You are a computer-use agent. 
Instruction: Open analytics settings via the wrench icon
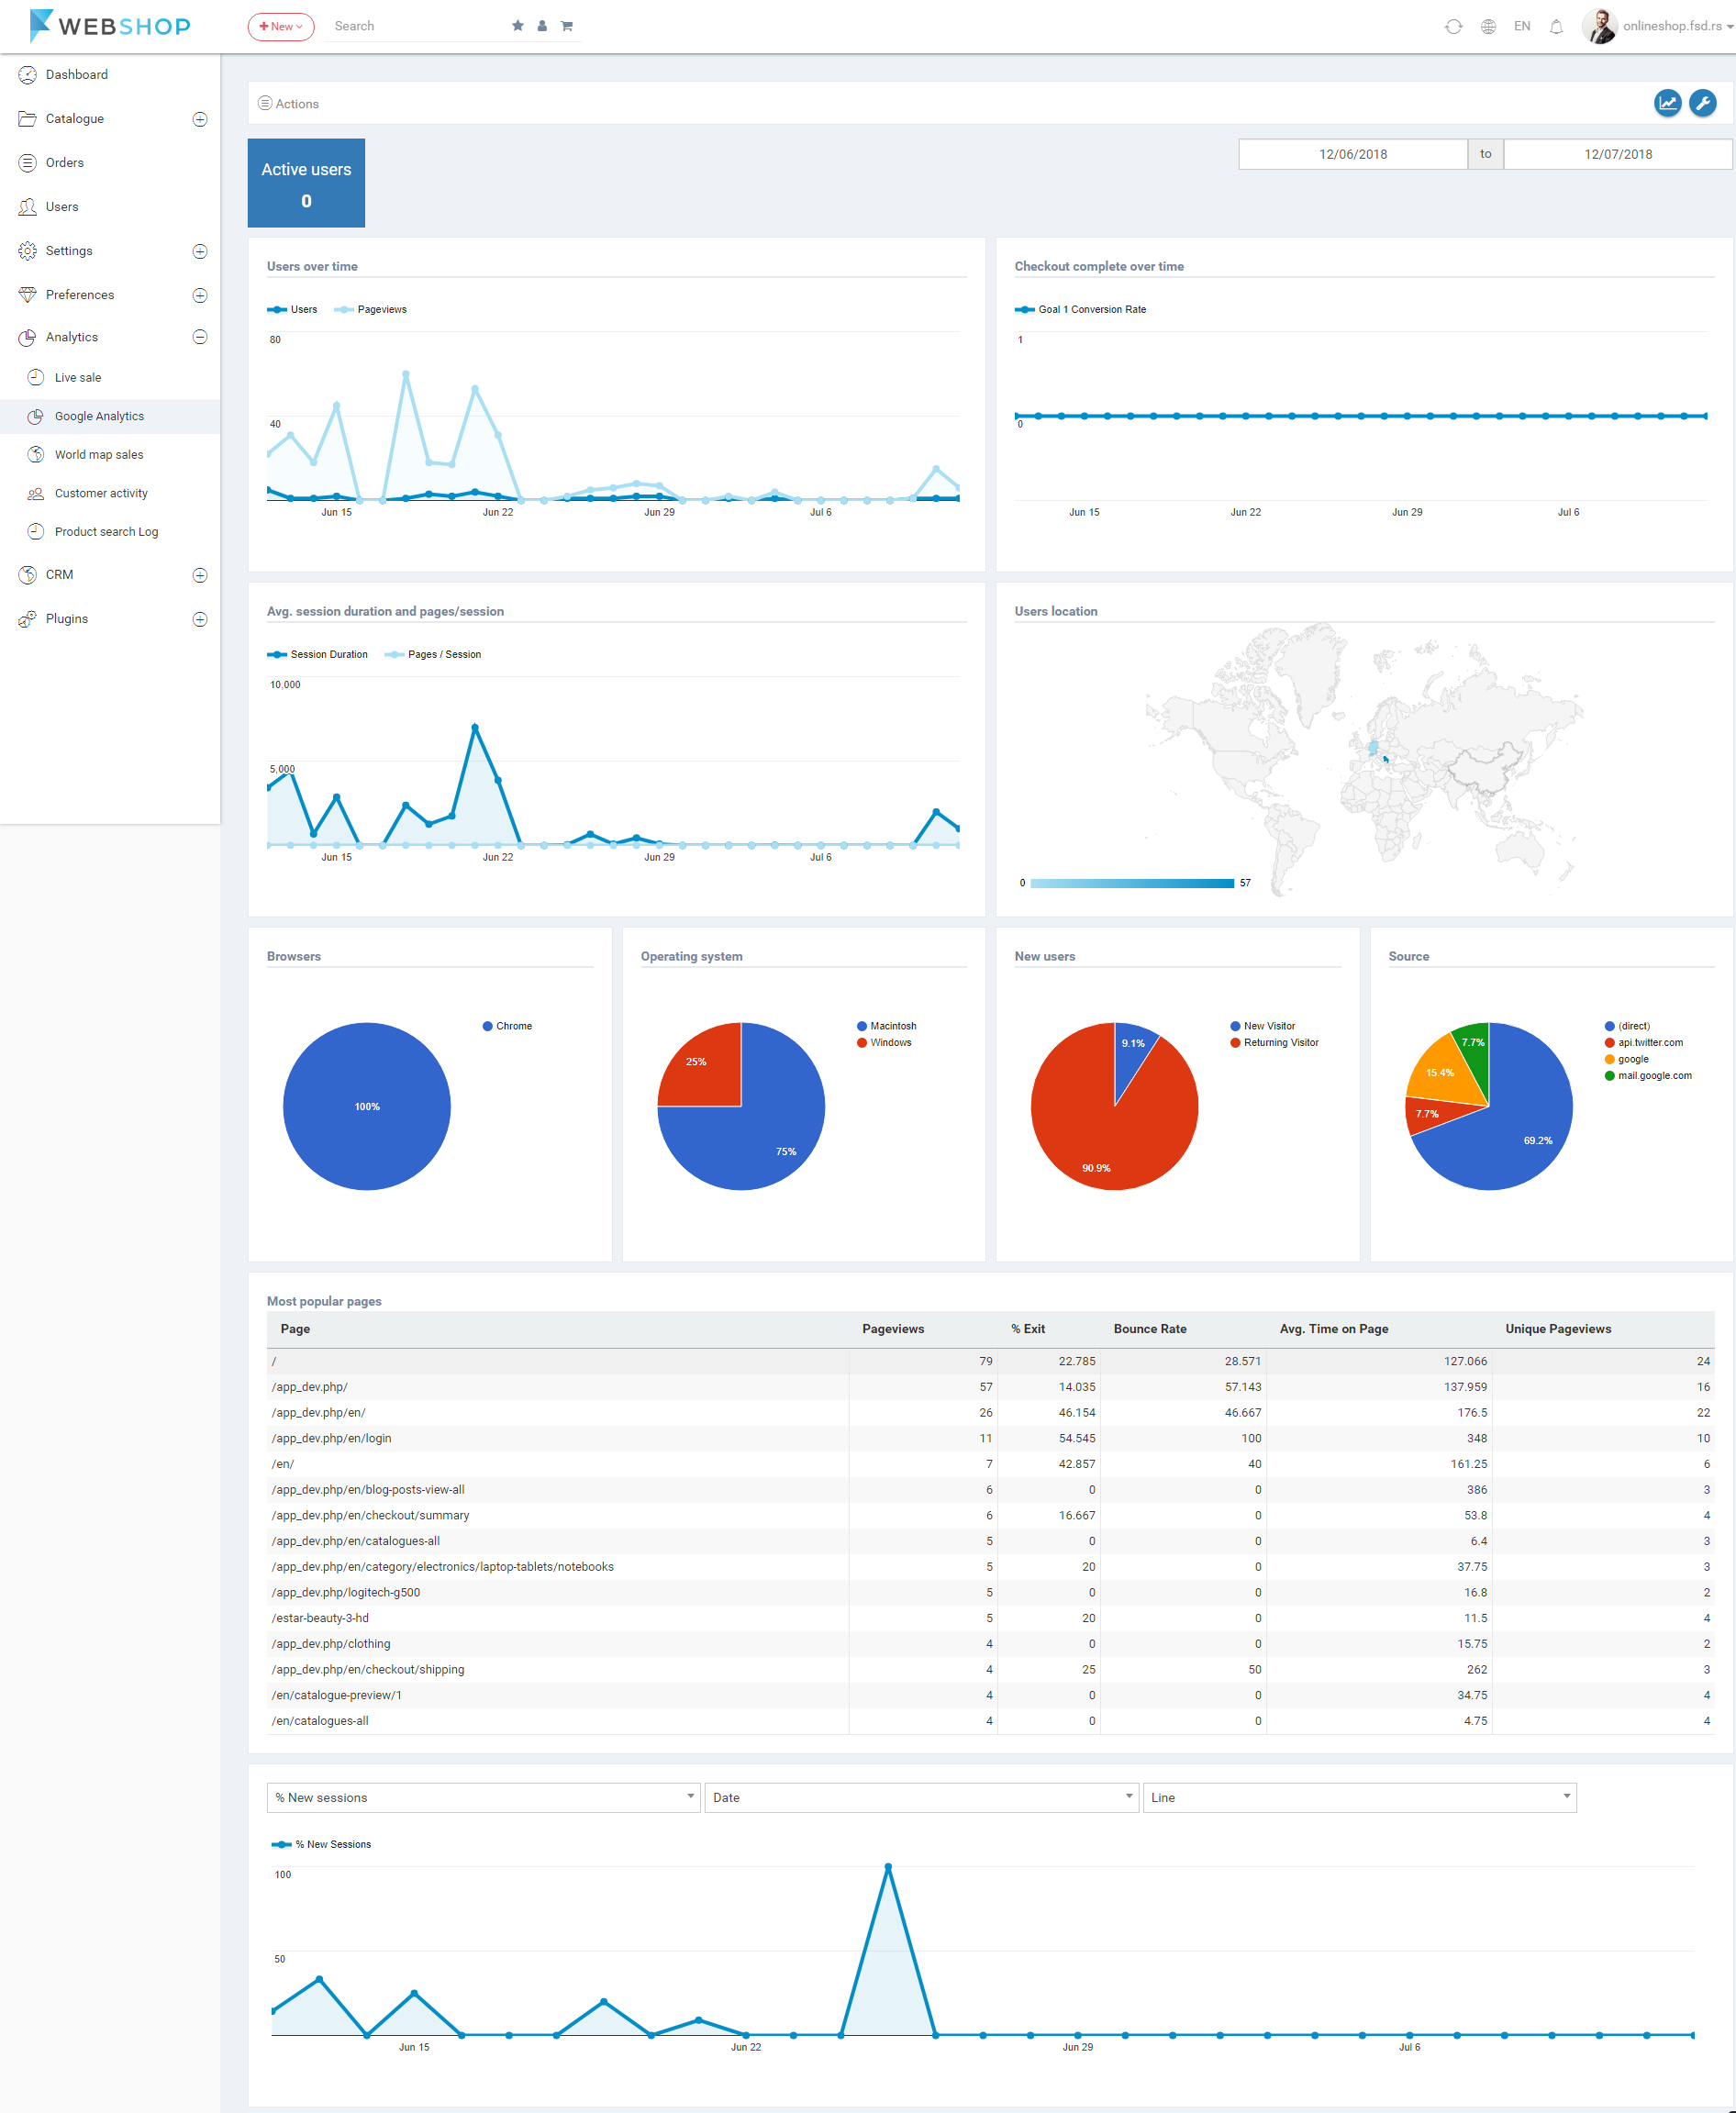tap(1701, 103)
